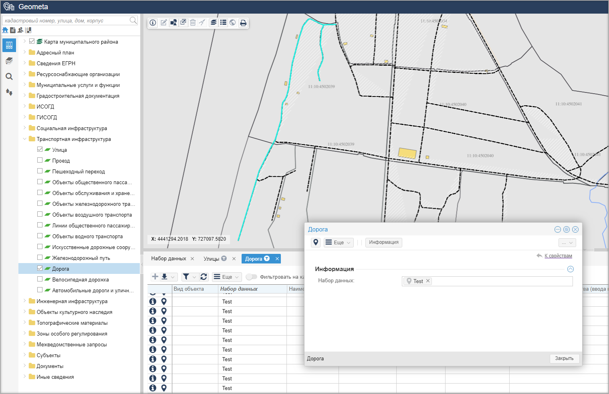Enable the Проезд layer checkbox
Image resolution: width=609 pixels, height=394 pixels.
pyautogui.click(x=40, y=160)
